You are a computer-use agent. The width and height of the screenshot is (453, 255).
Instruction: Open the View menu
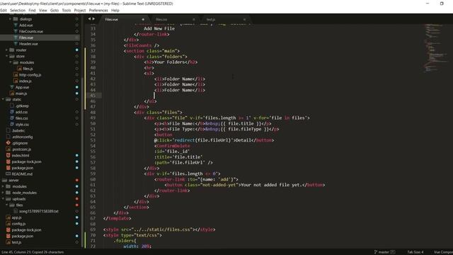click(x=42, y=10)
